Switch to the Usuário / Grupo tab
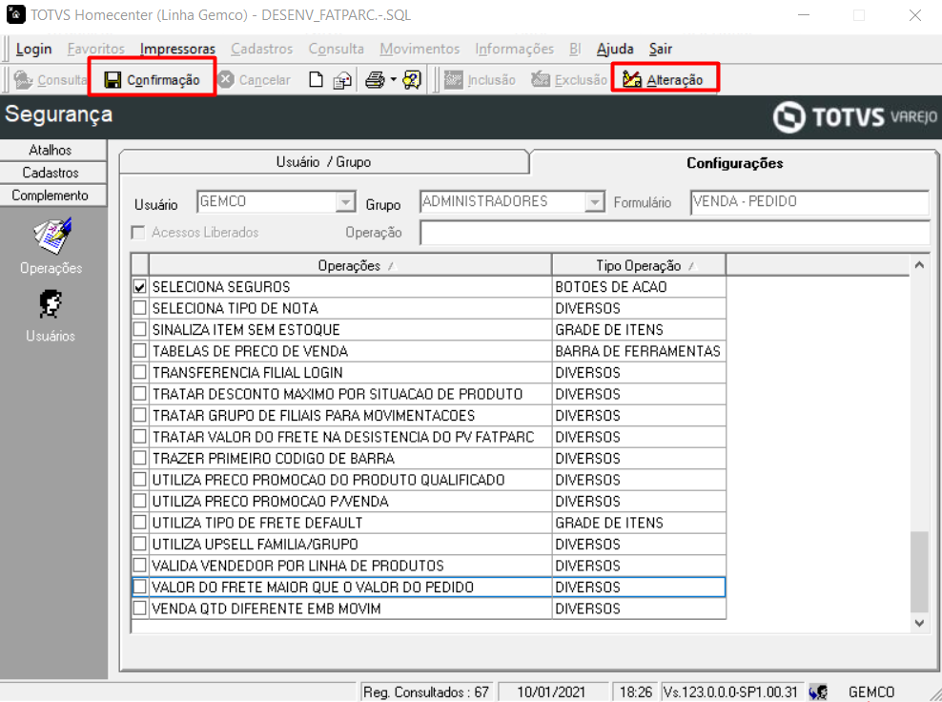Image resolution: width=942 pixels, height=702 pixels. pos(323,162)
